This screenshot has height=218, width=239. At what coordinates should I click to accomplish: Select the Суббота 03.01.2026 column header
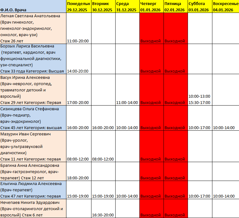[x=200, y=7]
